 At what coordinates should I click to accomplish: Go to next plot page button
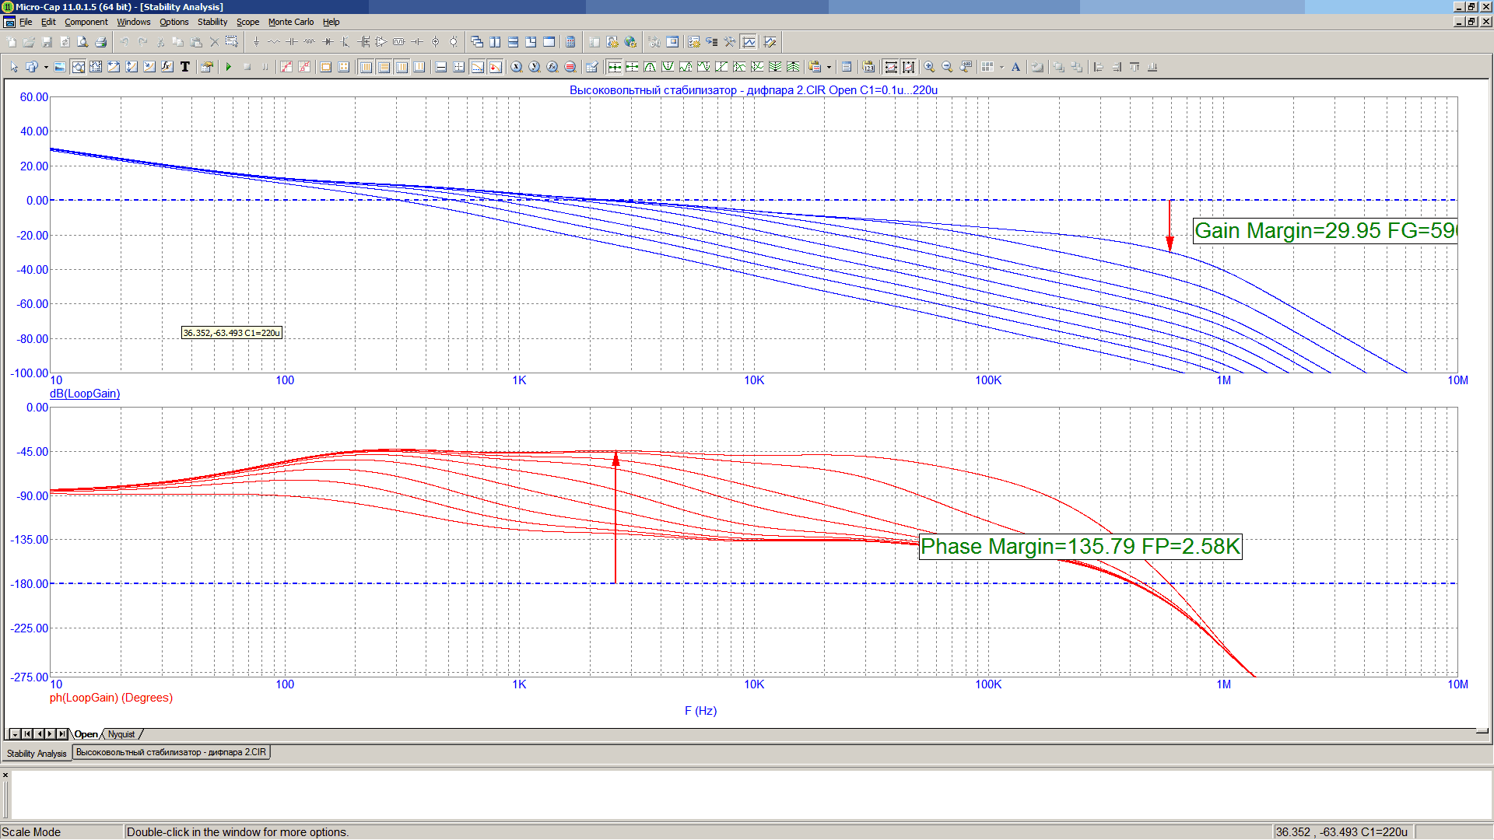click(51, 734)
